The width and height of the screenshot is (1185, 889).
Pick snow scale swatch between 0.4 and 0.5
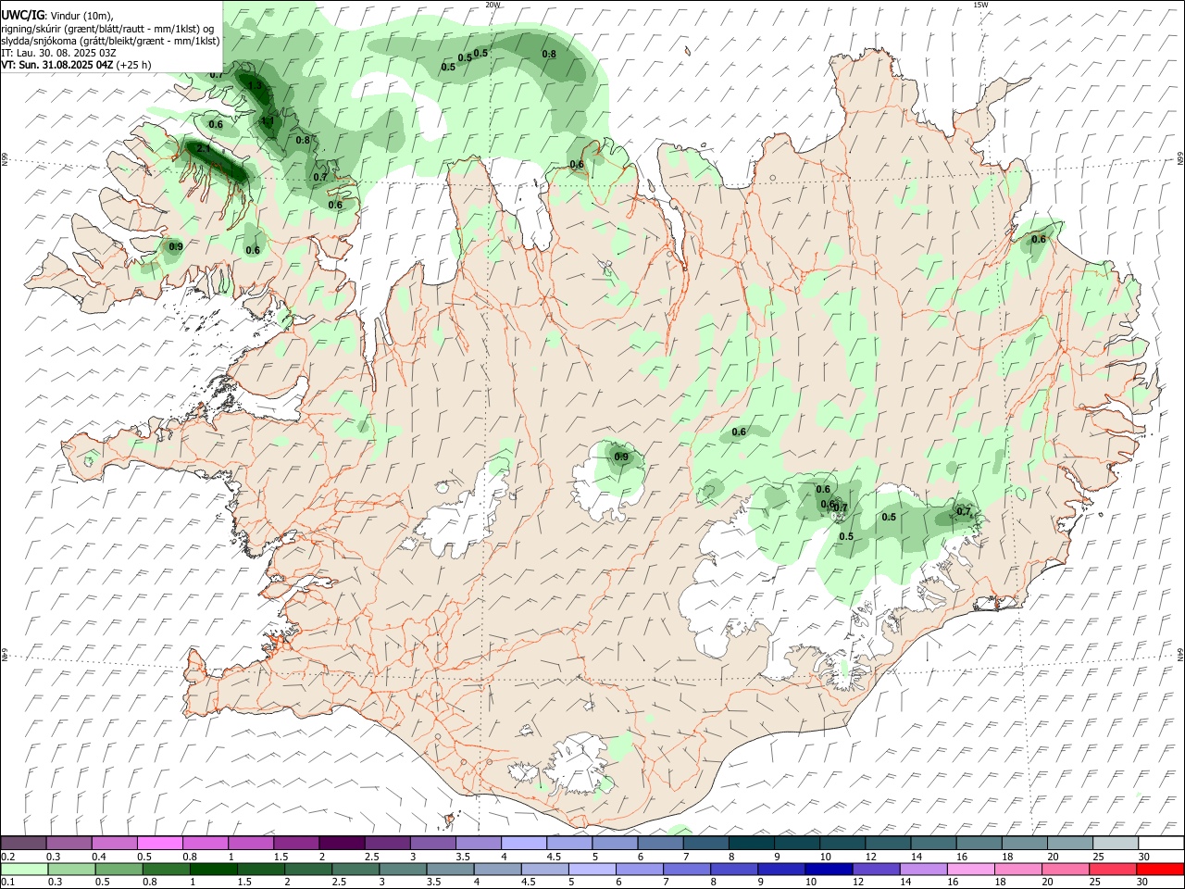tap(114, 843)
